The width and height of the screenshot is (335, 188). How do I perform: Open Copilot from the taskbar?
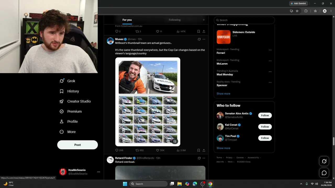click(187, 184)
